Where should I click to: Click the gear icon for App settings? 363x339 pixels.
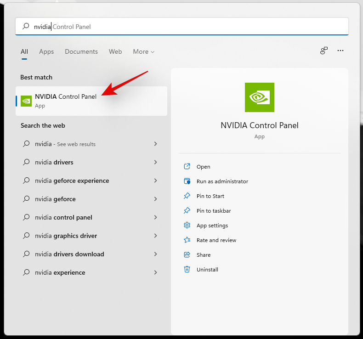click(x=187, y=225)
